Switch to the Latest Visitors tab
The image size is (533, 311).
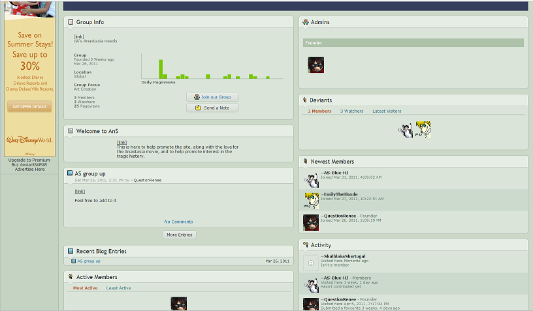pyautogui.click(x=387, y=111)
